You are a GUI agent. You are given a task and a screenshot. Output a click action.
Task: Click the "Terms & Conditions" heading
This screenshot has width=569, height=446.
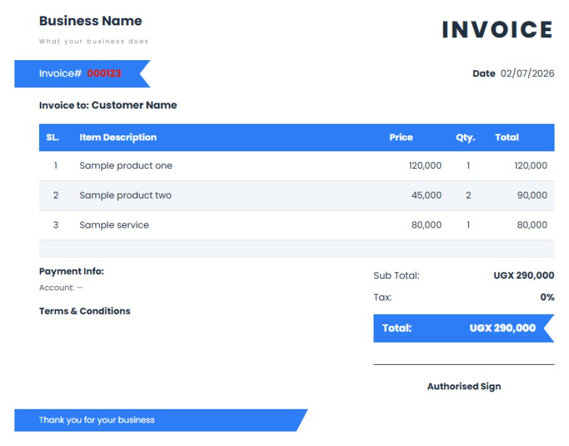coord(85,311)
